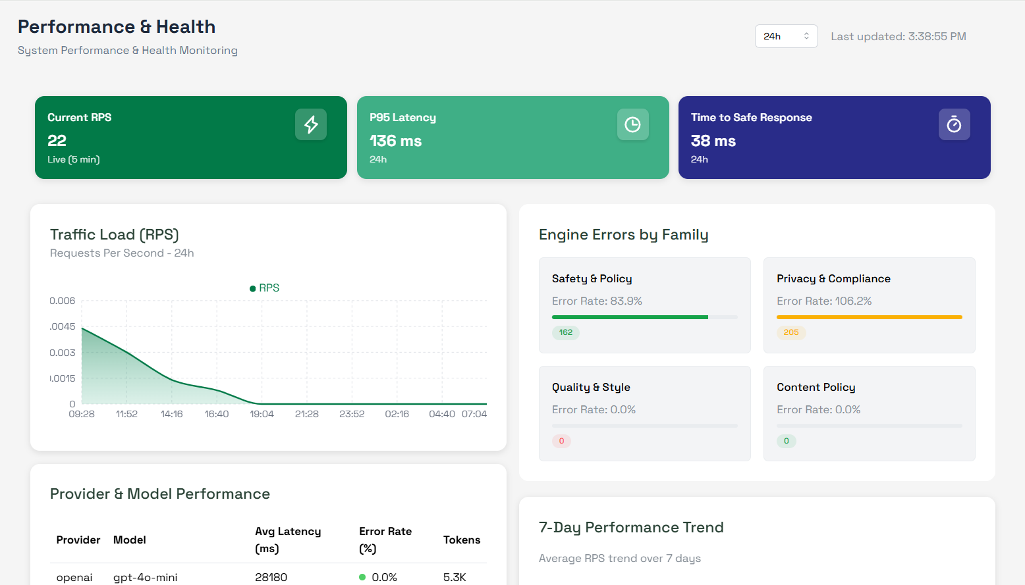Select the gpt-4o-mini model row
This screenshot has height=585, width=1025.
(146, 577)
